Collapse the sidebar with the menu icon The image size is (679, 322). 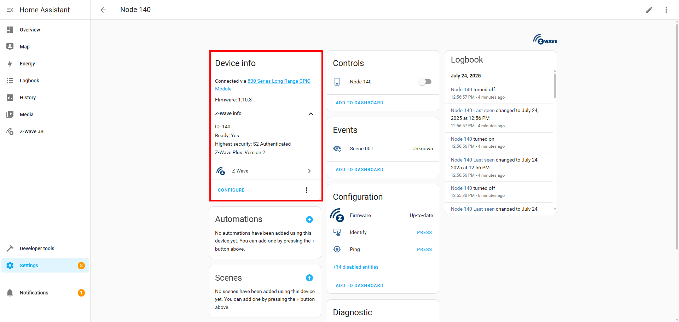click(x=10, y=10)
